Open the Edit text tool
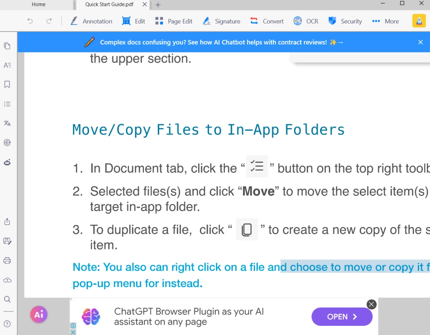The height and width of the screenshot is (335, 430). click(x=134, y=21)
